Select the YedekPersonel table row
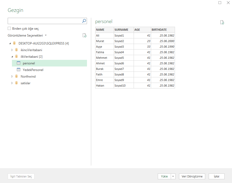This screenshot has width=232, height=183. click(x=49, y=70)
